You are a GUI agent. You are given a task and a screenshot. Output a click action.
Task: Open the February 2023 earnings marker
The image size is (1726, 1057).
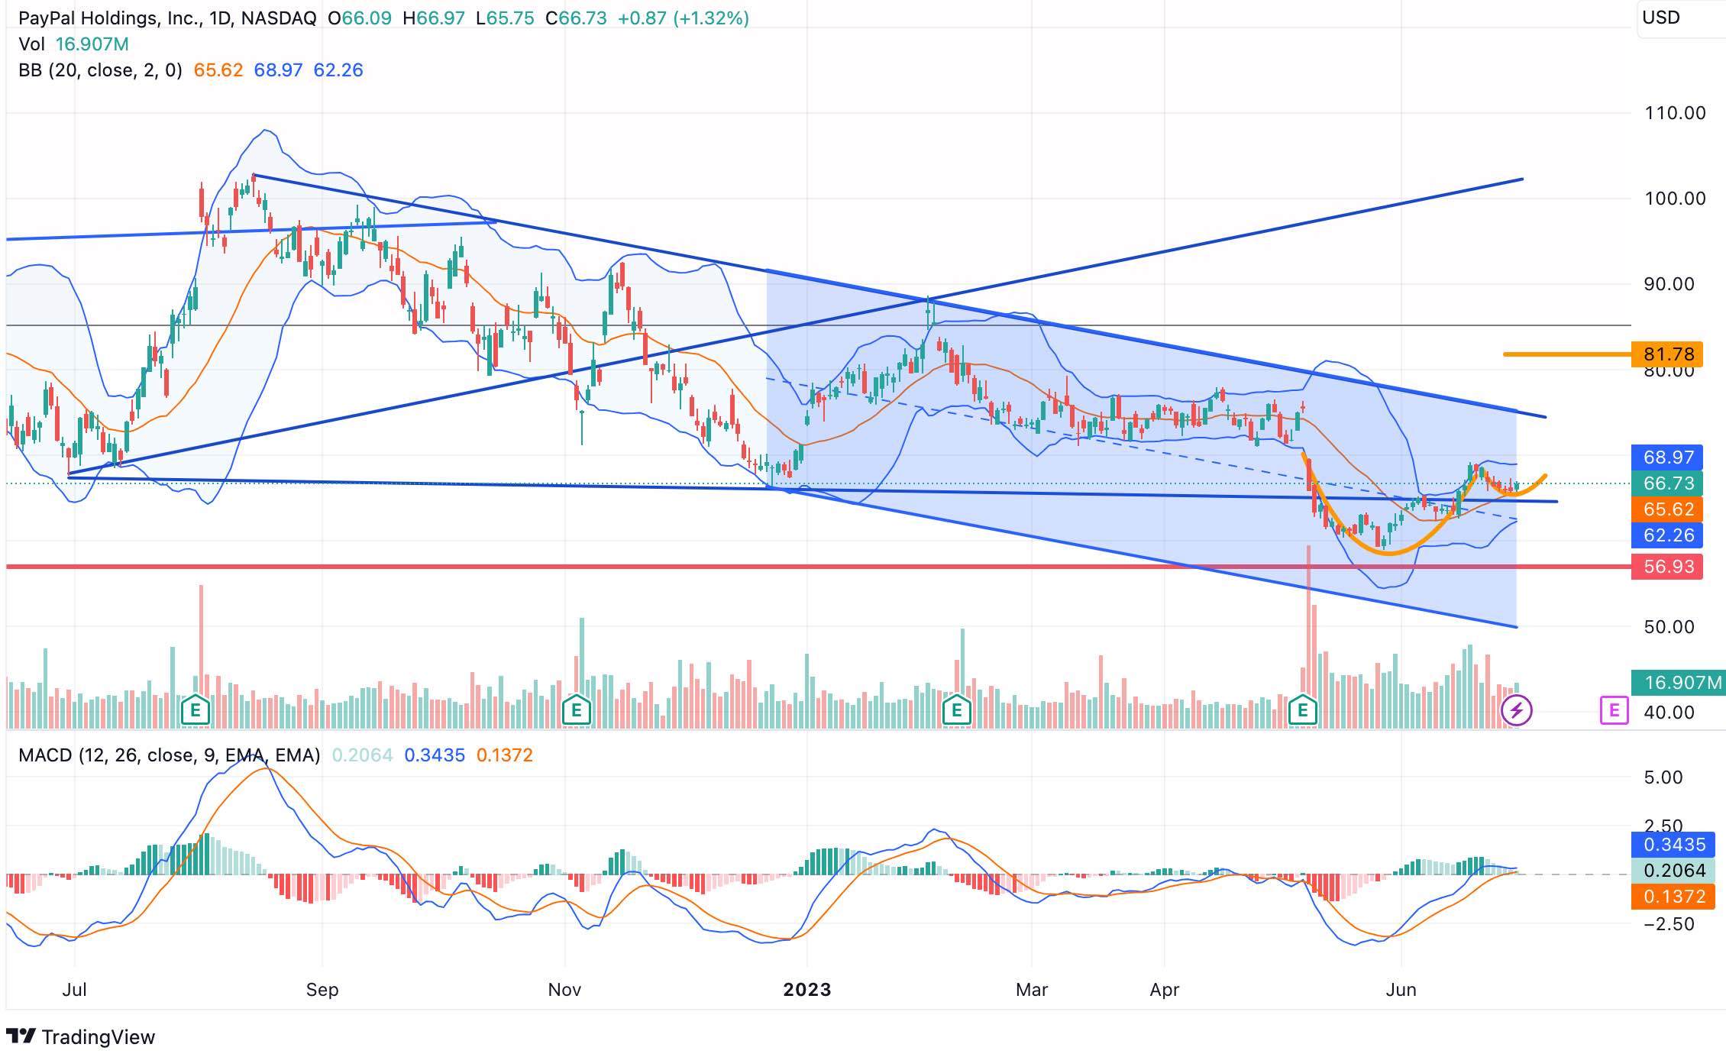pos(956,711)
